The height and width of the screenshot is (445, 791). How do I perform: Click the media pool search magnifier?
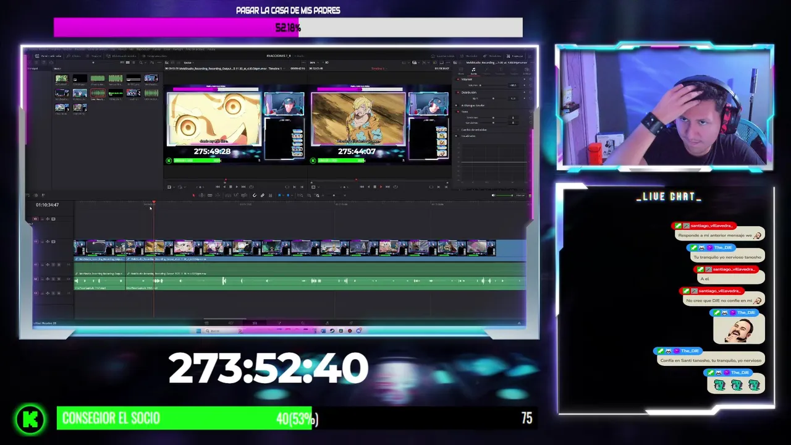[141, 62]
